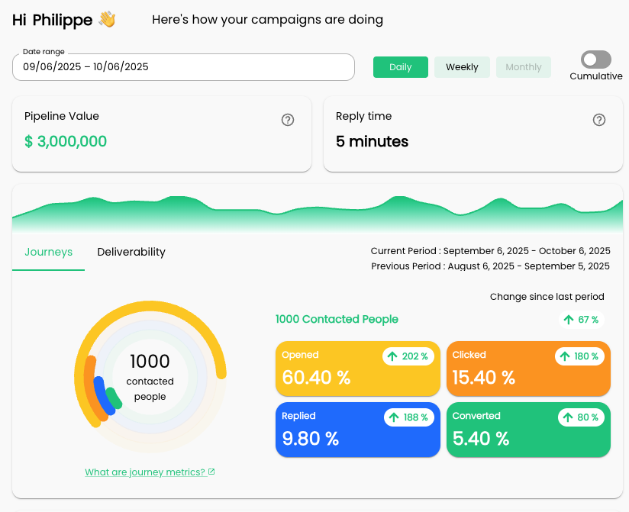Image resolution: width=629 pixels, height=512 pixels.
Task: Click the up arrow in Converted 80 % badge
Action: 568,417
